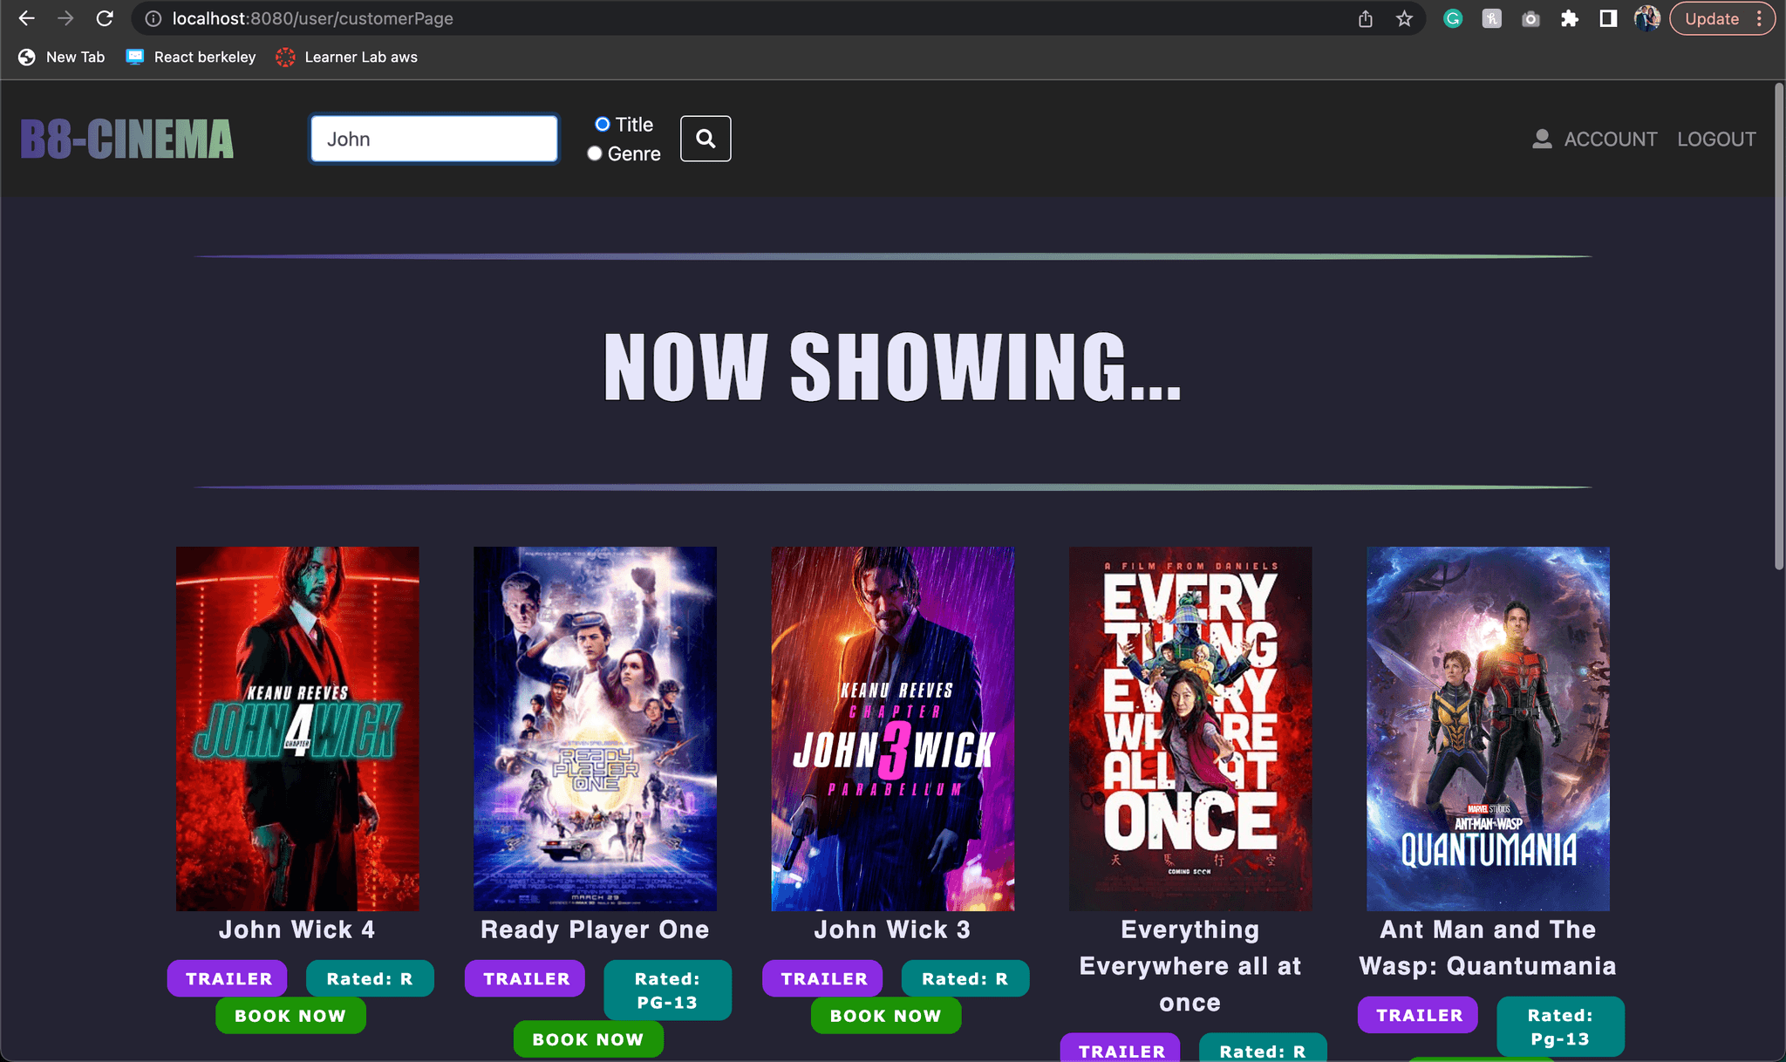
Task: Click the gray extension icon next to Grammarly
Action: coord(1492,18)
